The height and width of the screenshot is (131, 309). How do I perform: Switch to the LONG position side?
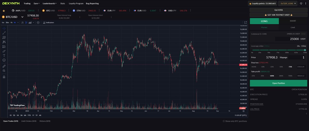point(264,21)
